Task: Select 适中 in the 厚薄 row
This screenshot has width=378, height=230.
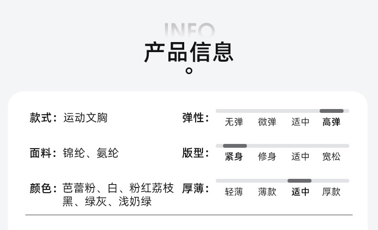Action: point(300,192)
